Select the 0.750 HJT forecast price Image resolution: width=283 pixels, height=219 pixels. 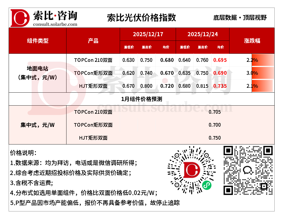(x=215, y=138)
